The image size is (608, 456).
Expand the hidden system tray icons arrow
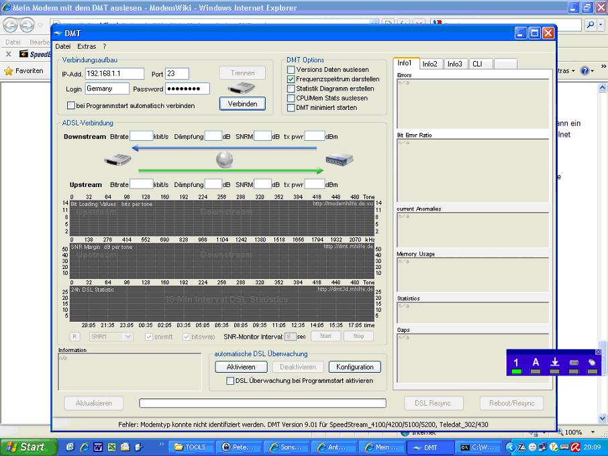click(511, 447)
